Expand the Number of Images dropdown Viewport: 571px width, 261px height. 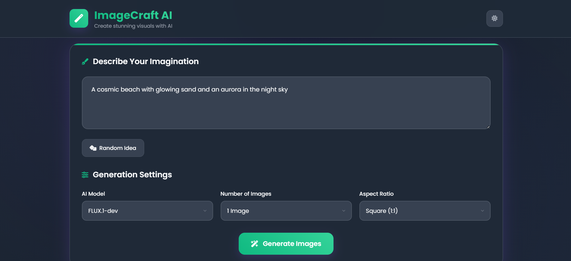click(286, 211)
